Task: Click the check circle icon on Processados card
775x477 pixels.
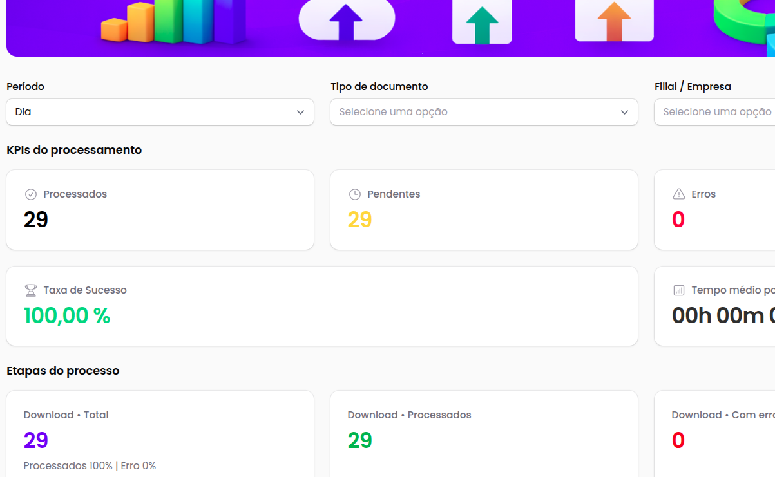Action: pos(30,193)
